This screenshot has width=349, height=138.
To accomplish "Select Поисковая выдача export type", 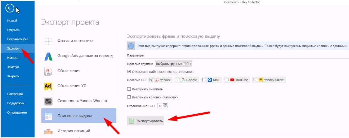I will click(x=78, y=116).
